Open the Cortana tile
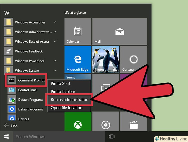This screenshot has width=188, height=142. pos(134,59)
